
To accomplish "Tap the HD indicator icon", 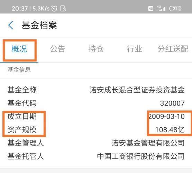I will click(150, 9).
